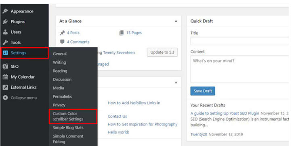294x146 pixels.
Task: Click the Users person icon
Action: (5, 32)
